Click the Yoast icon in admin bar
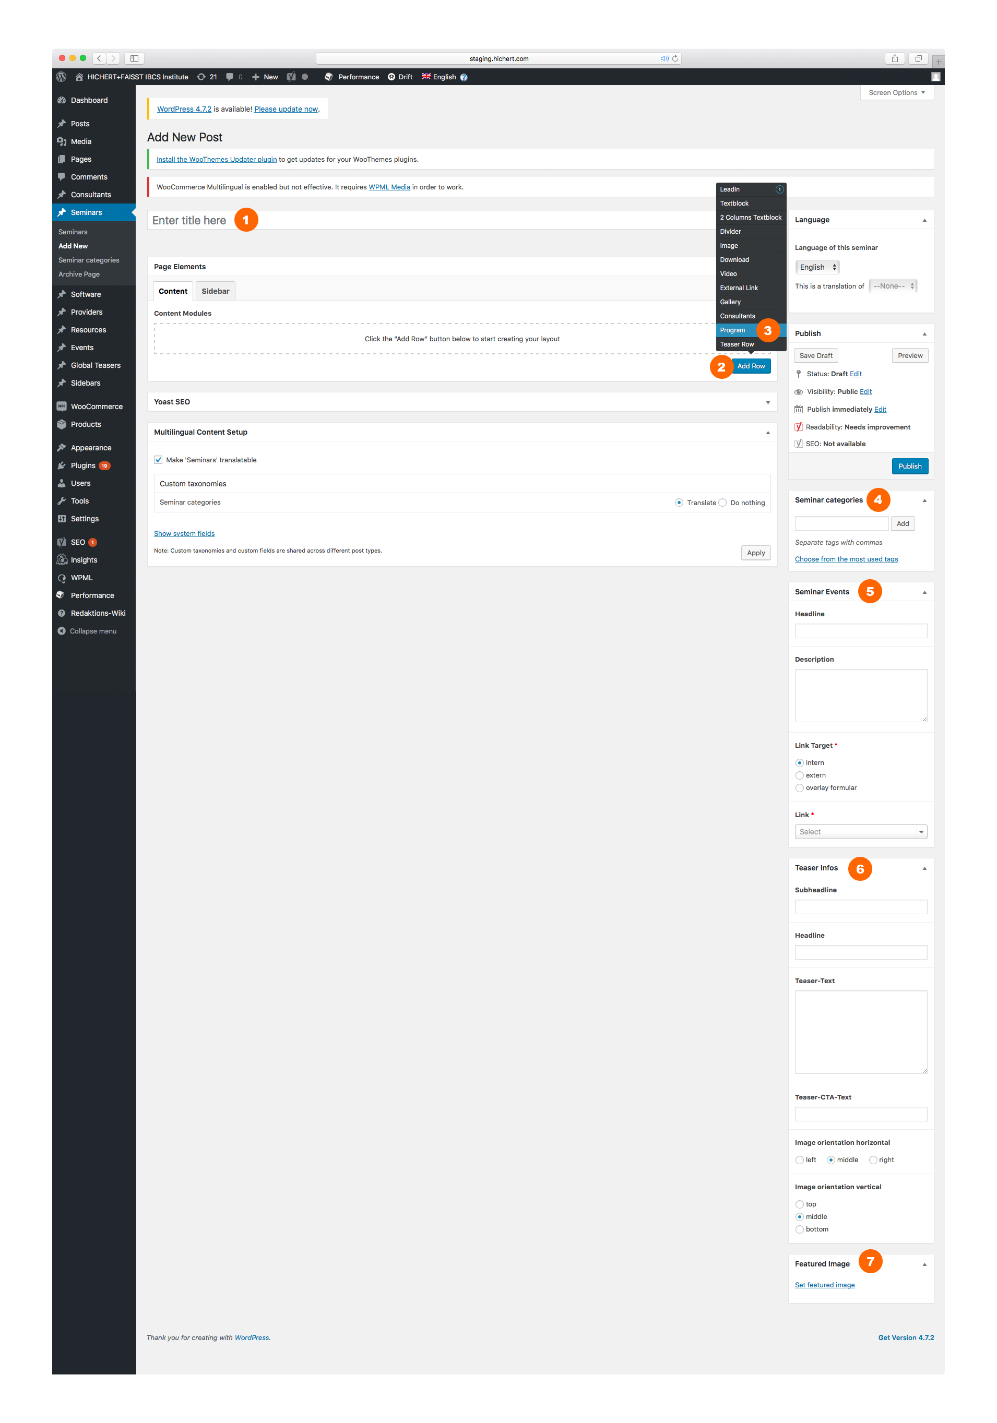The width and height of the screenshot is (997, 1423). tap(291, 77)
